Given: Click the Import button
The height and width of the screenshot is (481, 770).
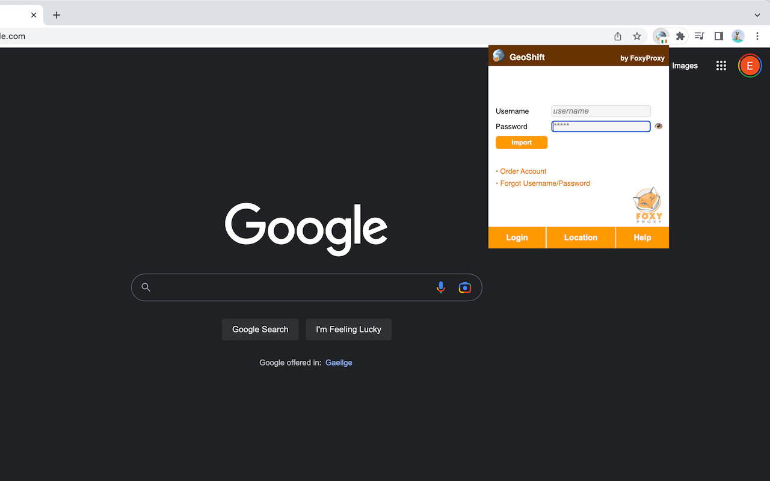Looking at the screenshot, I should pos(521,142).
